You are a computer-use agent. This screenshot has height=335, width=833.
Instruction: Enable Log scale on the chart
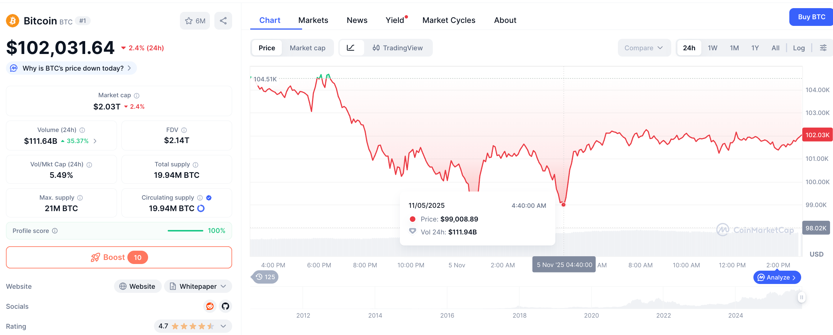[799, 48]
